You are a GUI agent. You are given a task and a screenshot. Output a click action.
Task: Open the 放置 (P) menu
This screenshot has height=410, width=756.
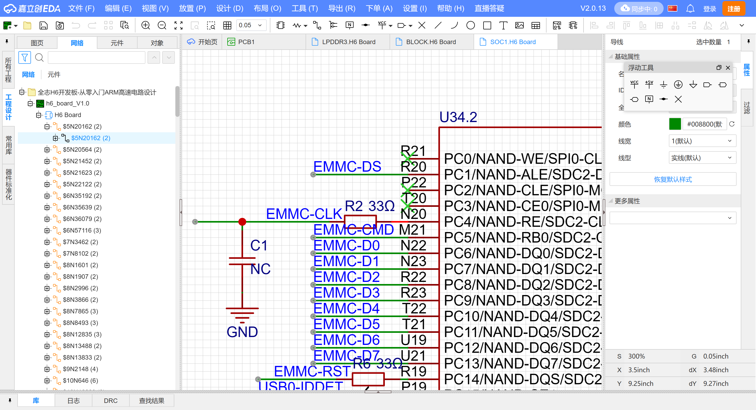pyautogui.click(x=192, y=8)
